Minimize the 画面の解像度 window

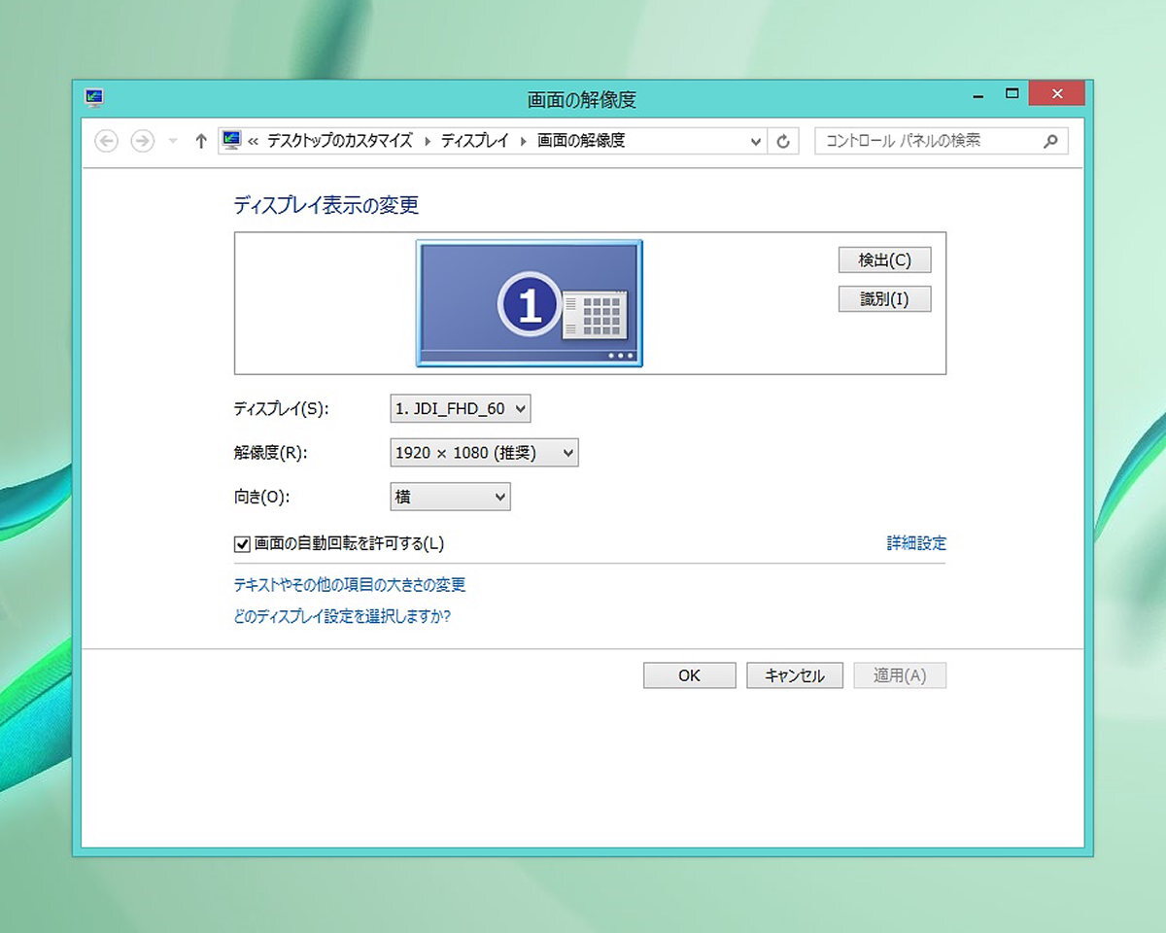click(979, 95)
